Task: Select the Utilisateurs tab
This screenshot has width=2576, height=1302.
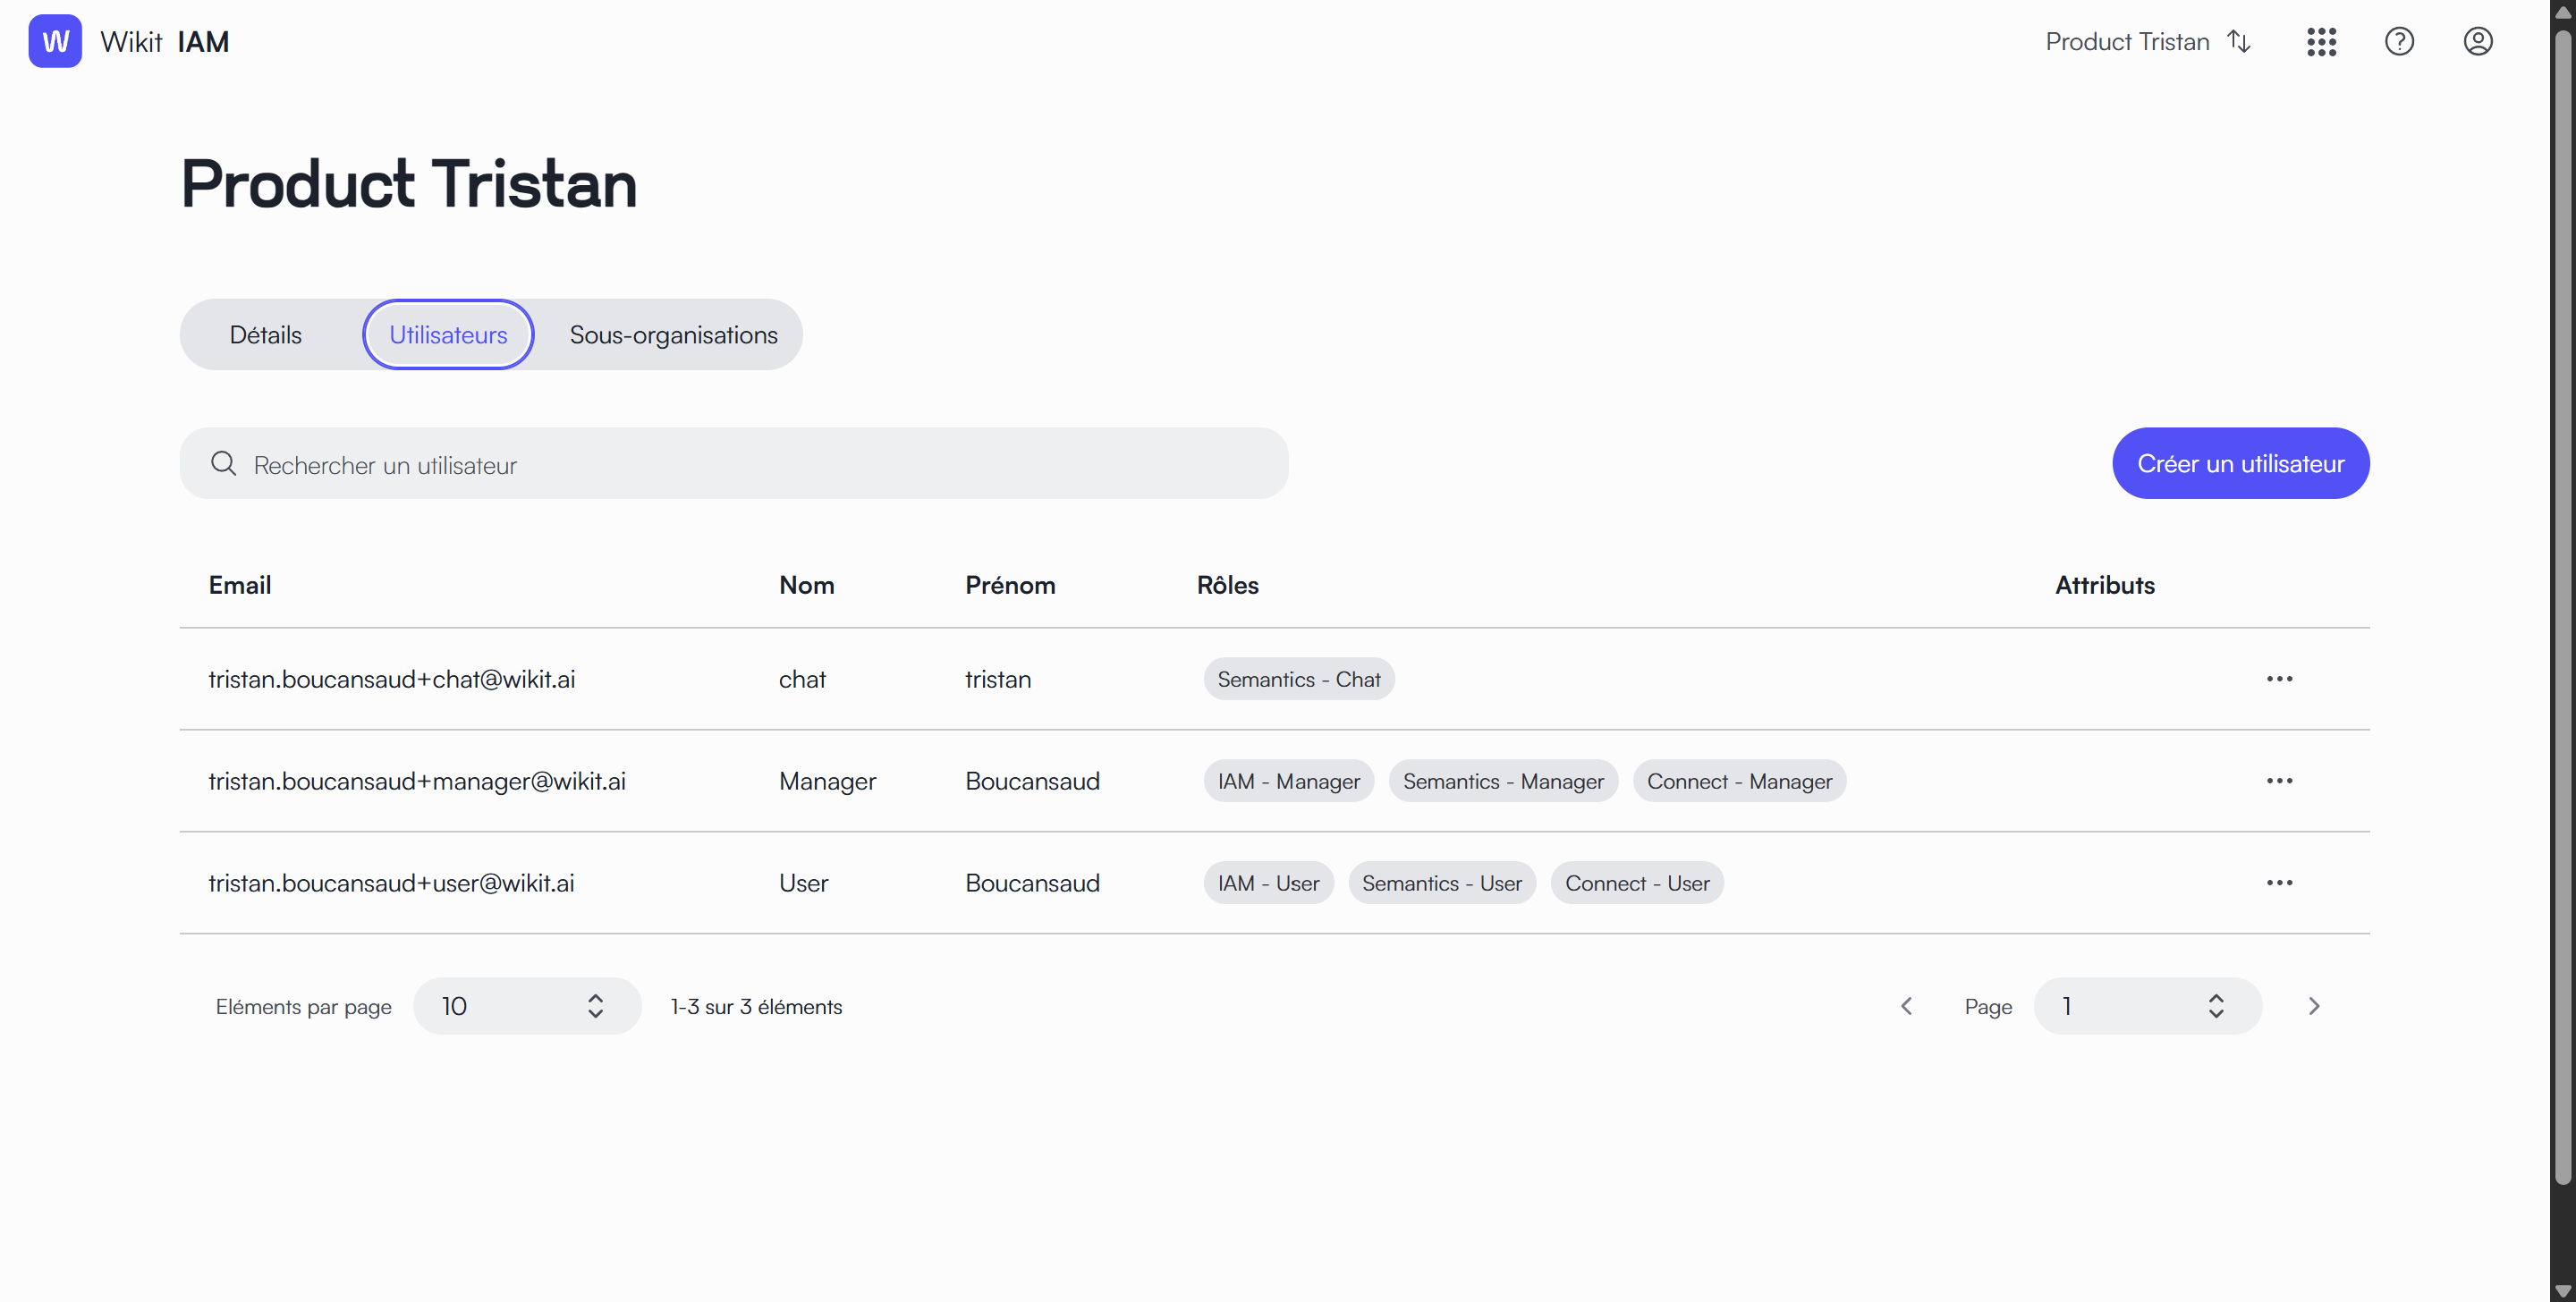Action: pyautogui.click(x=448, y=334)
